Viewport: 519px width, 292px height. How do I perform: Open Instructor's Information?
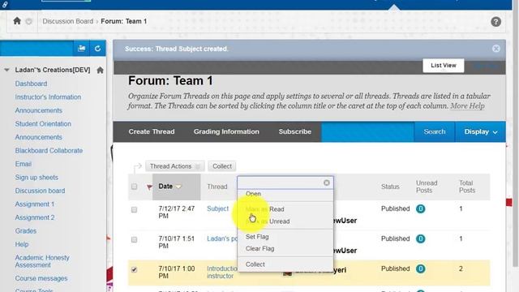48,97
